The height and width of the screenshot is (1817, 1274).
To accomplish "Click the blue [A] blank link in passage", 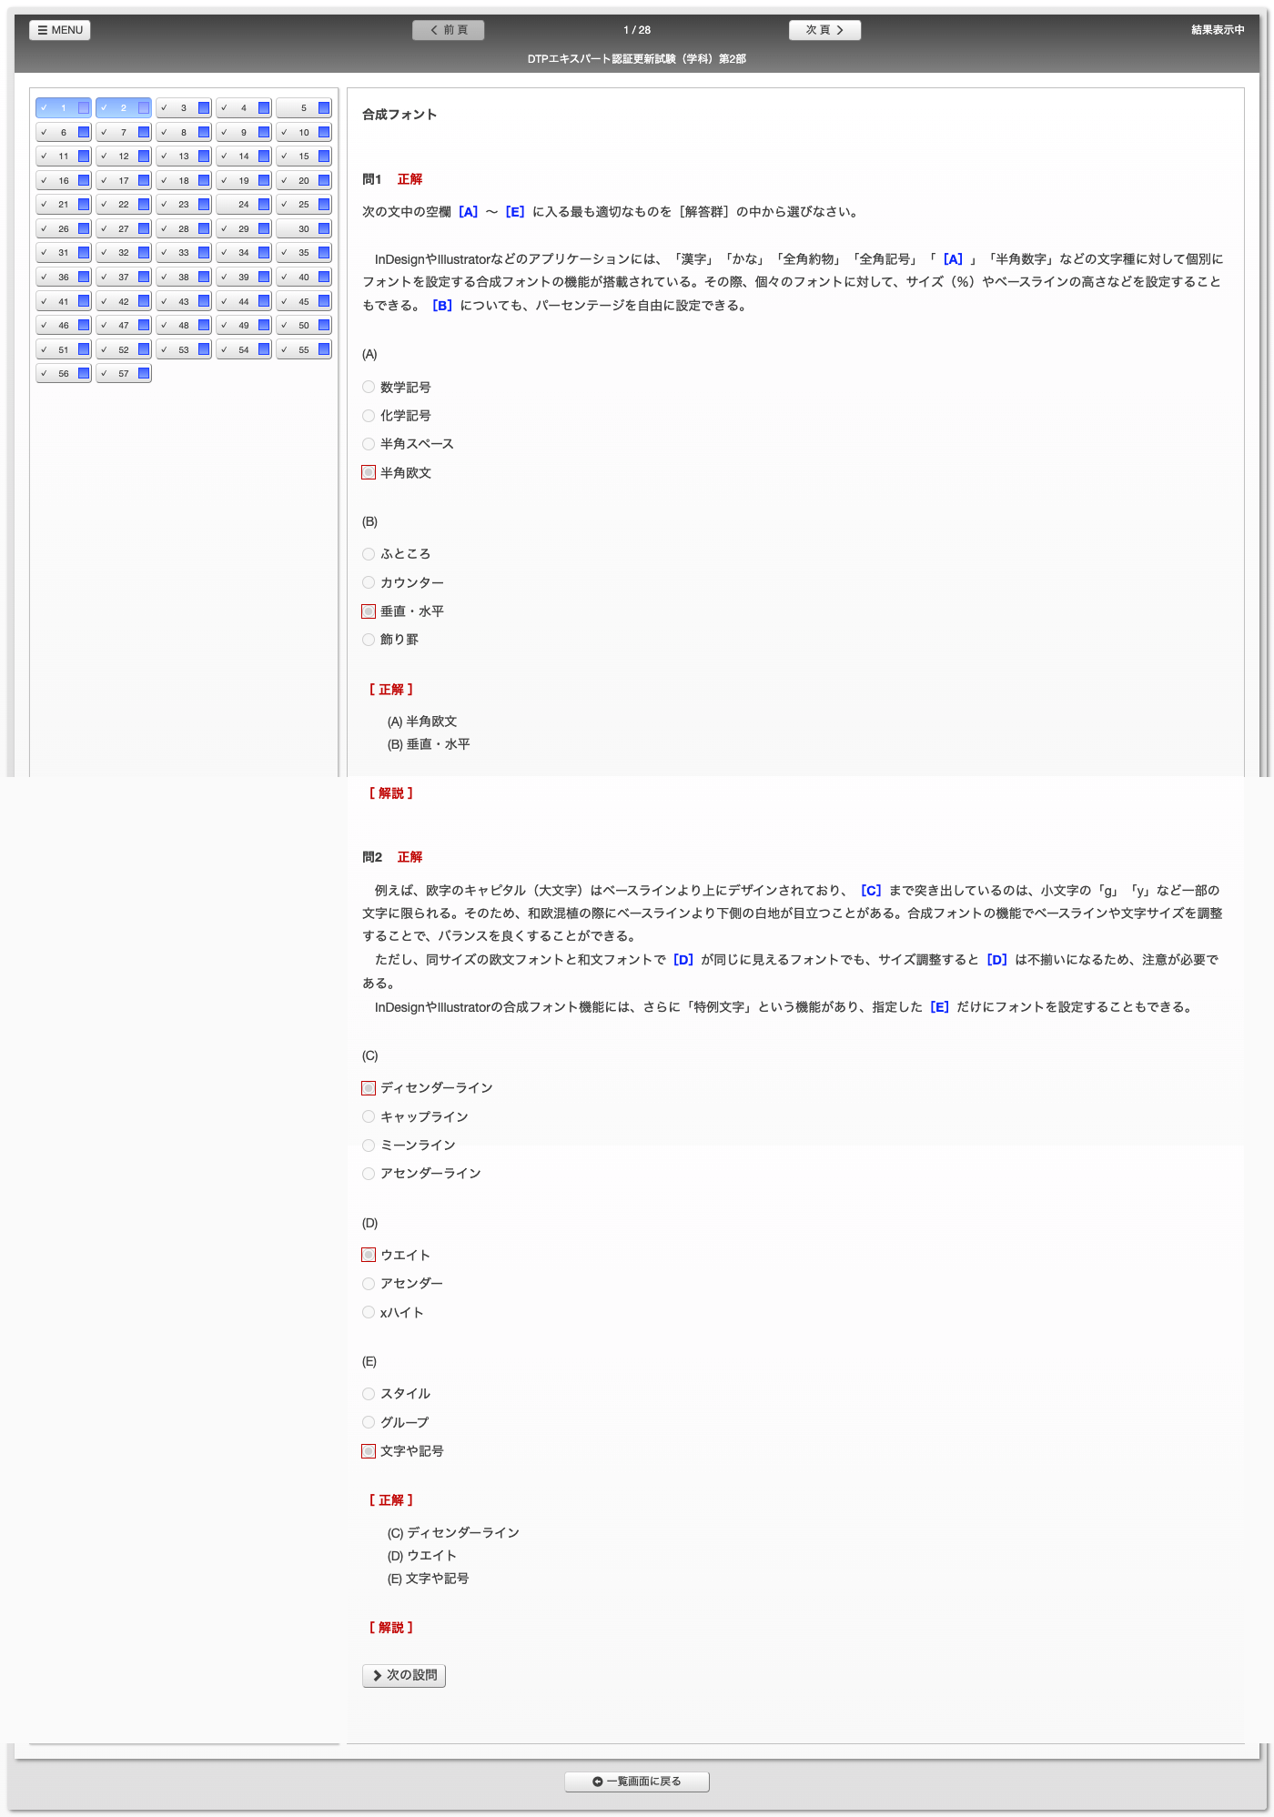I will coord(953,259).
